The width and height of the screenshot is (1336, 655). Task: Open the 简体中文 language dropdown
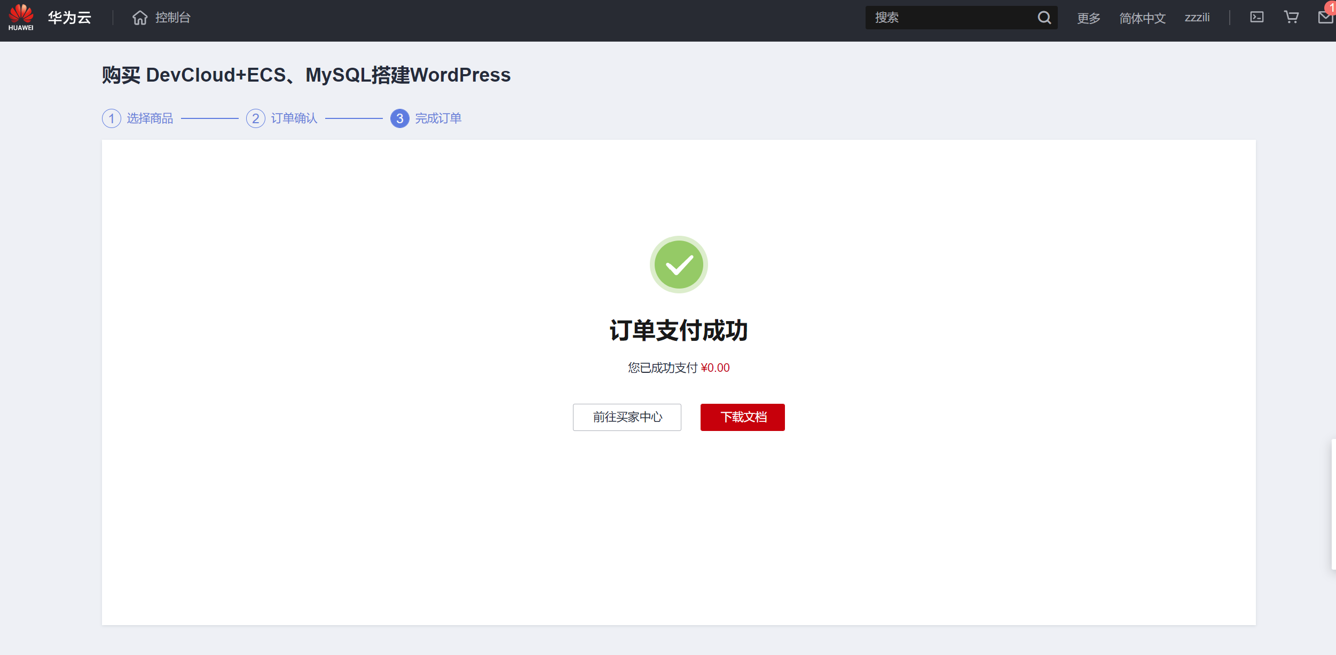pyautogui.click(x=1142, y=18)
